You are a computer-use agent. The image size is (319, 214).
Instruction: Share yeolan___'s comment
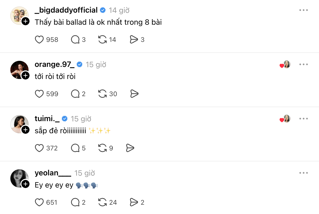click(135, 202)
